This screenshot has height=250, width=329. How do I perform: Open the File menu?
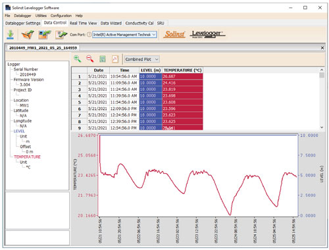click(7, 16)
